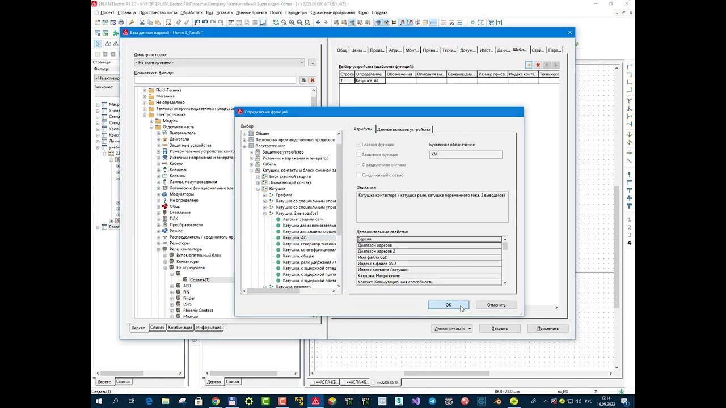
Task: Click the grid display toggle icon in toolbar
Action: pyautogui.click(x=378, y=23)
